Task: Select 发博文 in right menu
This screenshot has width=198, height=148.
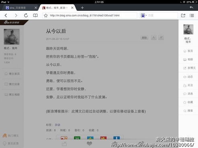Action: coord(189,68)
